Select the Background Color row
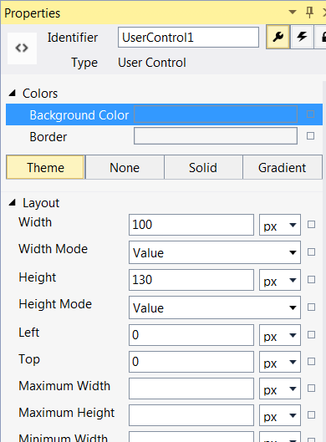This screenshot has width=326, height=442. click(x=164, y=114)
